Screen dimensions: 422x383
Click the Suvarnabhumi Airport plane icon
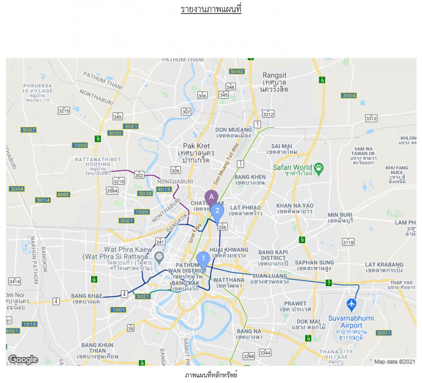(352, 305)
